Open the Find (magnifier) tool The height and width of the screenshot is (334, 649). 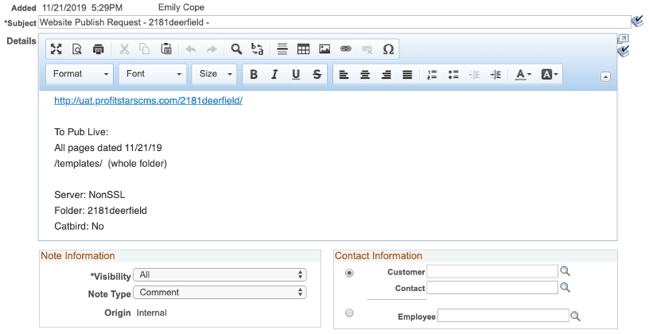coord(236,49)
